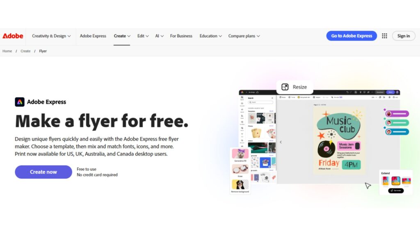Click Go to Adobe Express button

click(x=352, y=36)
